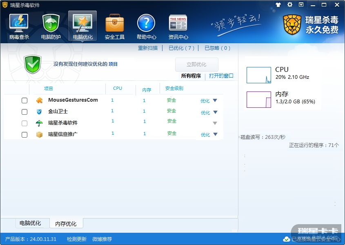The width and height of the screenshot is (345, 245).
Task: Minimize the 瑞星杀毒软件 window
Action: pos(313,5)
